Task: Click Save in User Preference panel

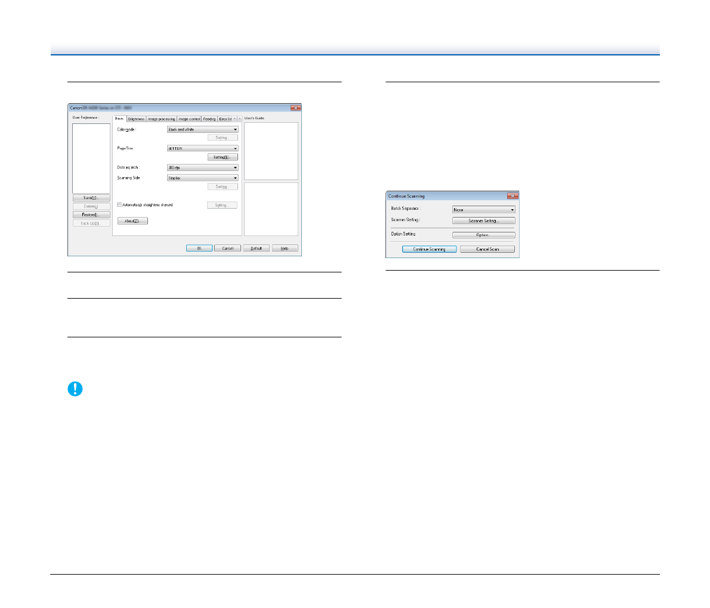Action: click(x=91, y=198)
